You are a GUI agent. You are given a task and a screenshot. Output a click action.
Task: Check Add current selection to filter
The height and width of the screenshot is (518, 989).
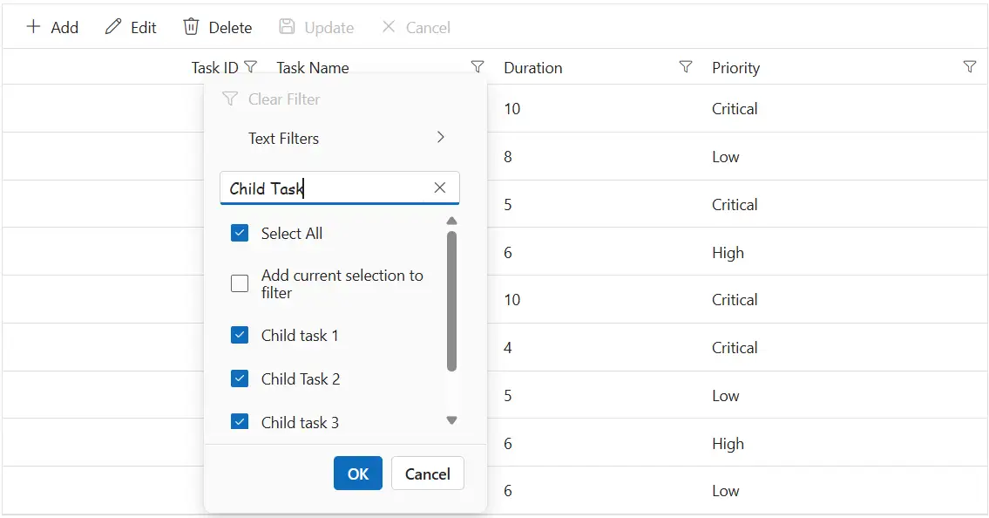[x=240, y=284]
